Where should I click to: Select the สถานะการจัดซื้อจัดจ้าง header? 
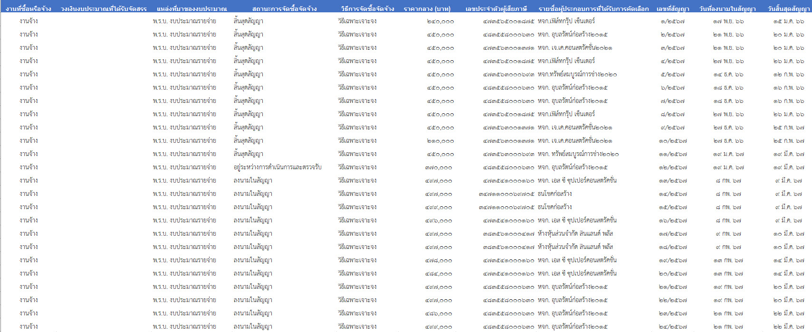pos(284,9)
